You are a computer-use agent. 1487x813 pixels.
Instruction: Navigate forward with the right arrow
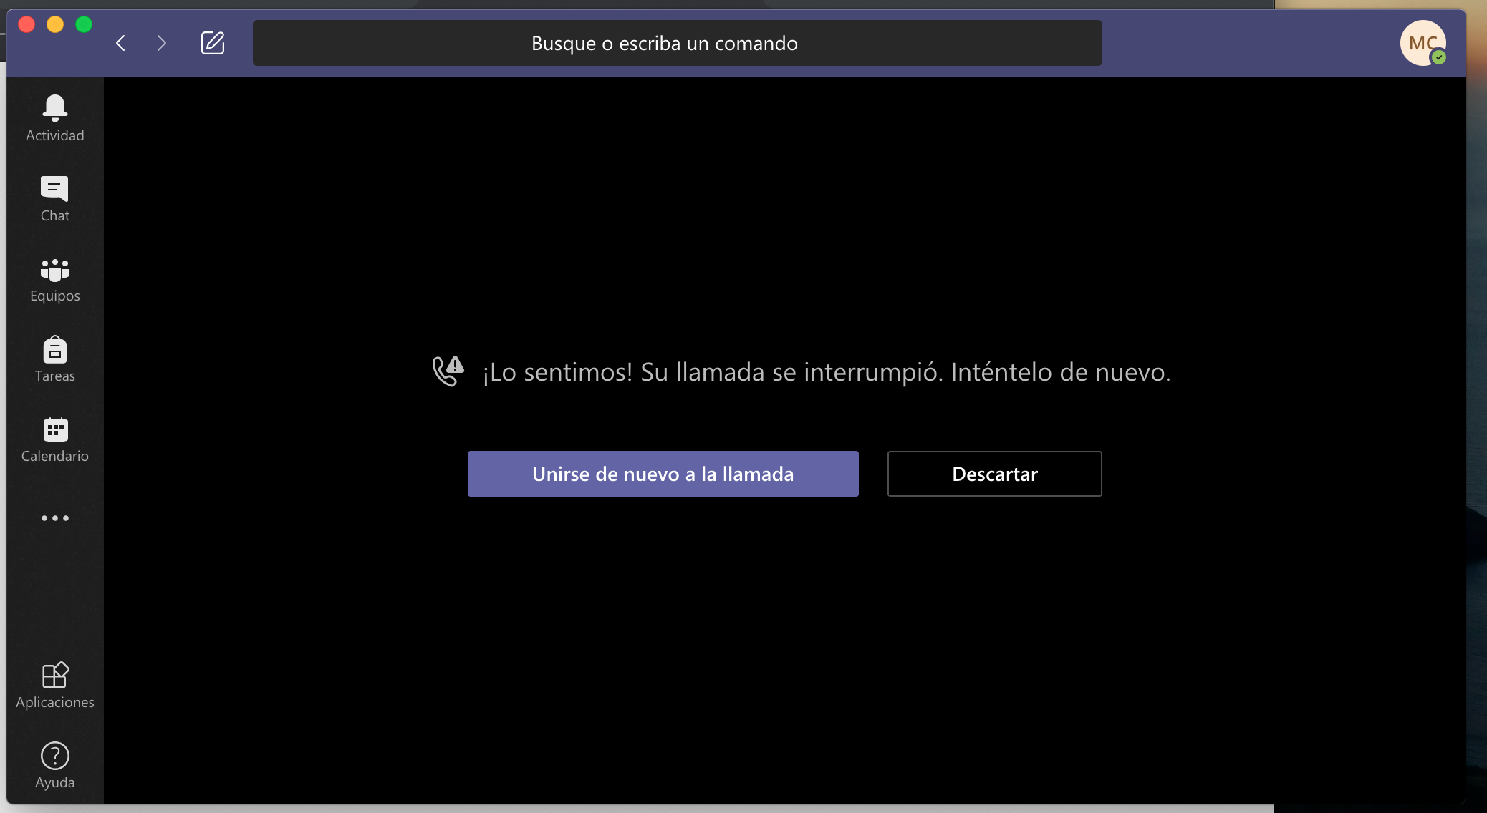tap(161, 43)
